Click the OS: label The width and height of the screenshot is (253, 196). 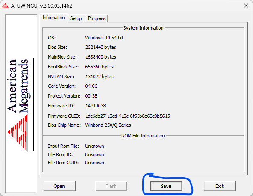coord(52,38)
